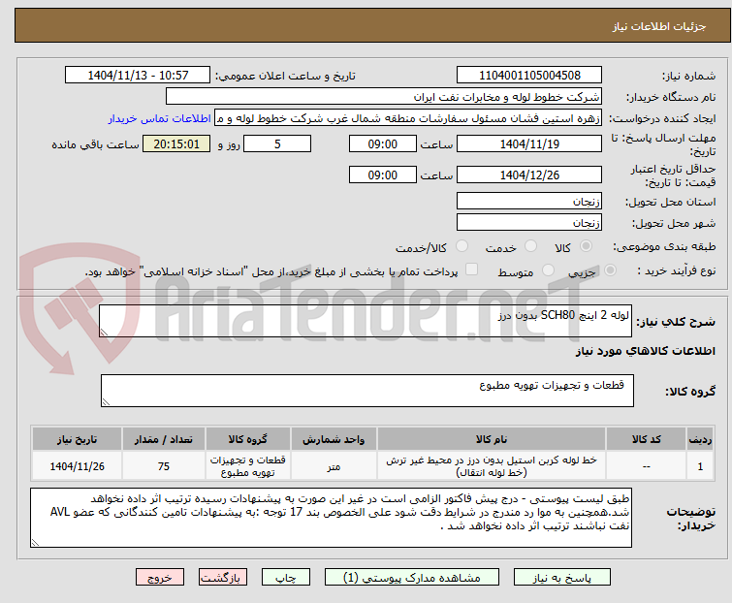732x603 pixels.
Task: Click the توضیحات خریدار text area
Action: (x=331, y=517)
